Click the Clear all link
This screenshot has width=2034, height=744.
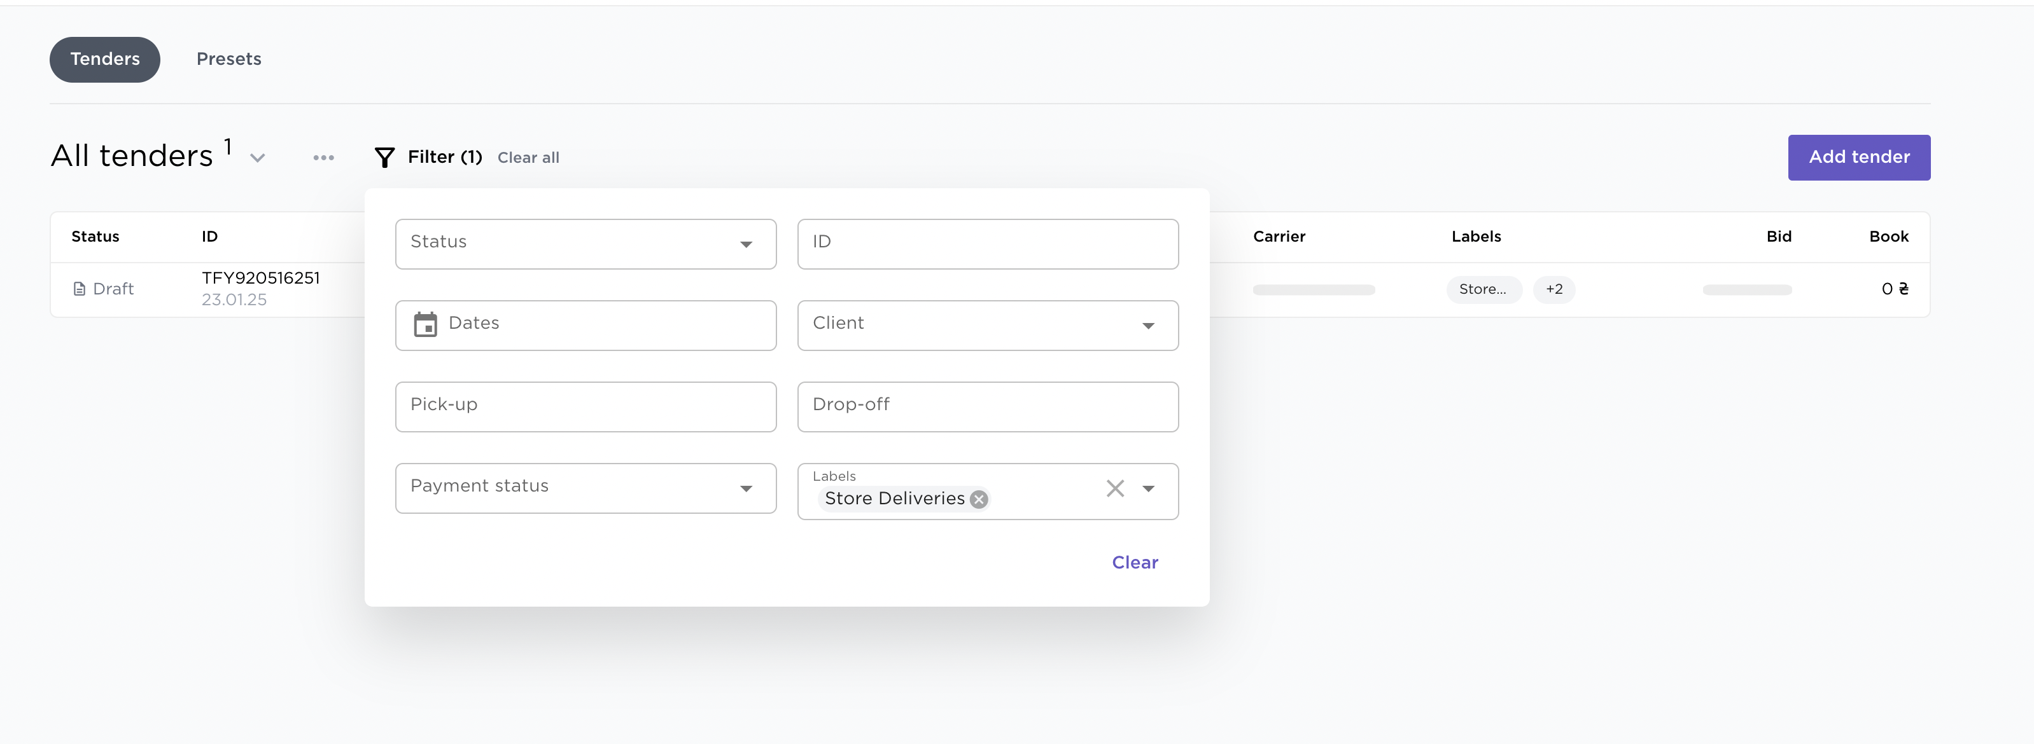point(528,158)
